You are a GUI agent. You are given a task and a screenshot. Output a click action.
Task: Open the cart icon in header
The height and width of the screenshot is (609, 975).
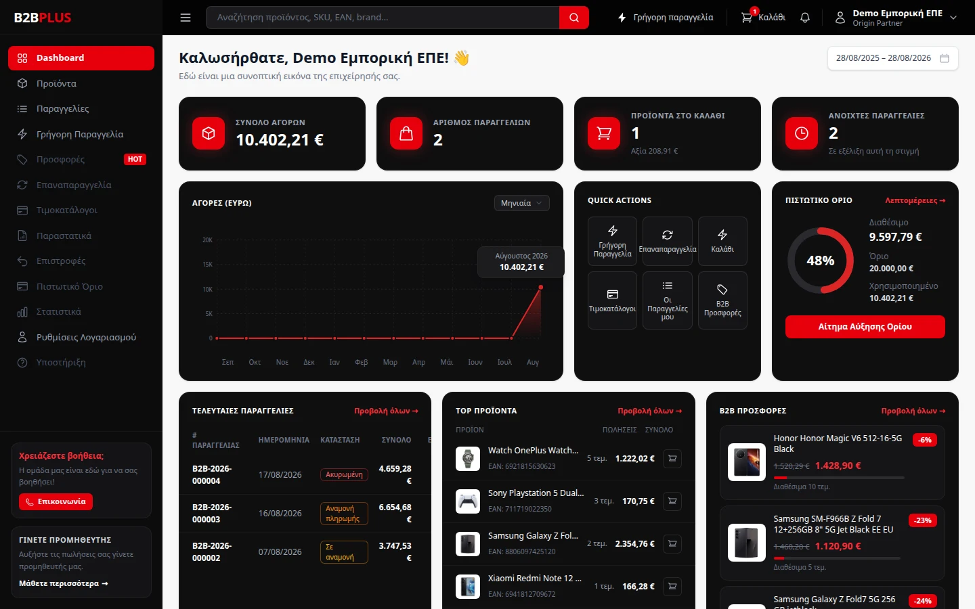(747, 18)
